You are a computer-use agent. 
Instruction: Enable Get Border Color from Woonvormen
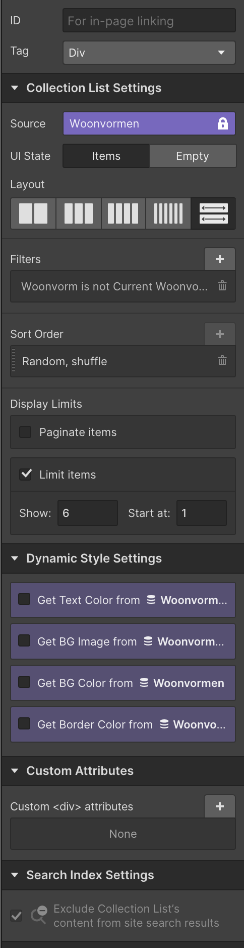point(24,724)
